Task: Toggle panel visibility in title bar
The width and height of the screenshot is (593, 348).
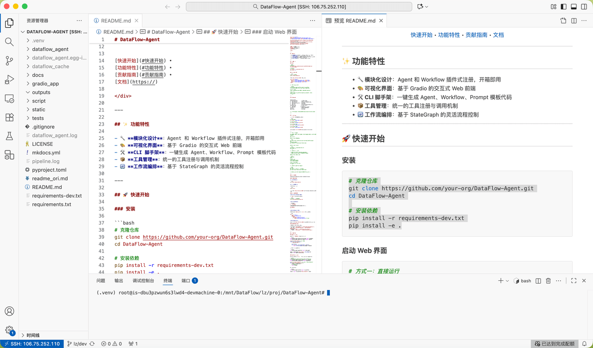Action: (573, 6)
